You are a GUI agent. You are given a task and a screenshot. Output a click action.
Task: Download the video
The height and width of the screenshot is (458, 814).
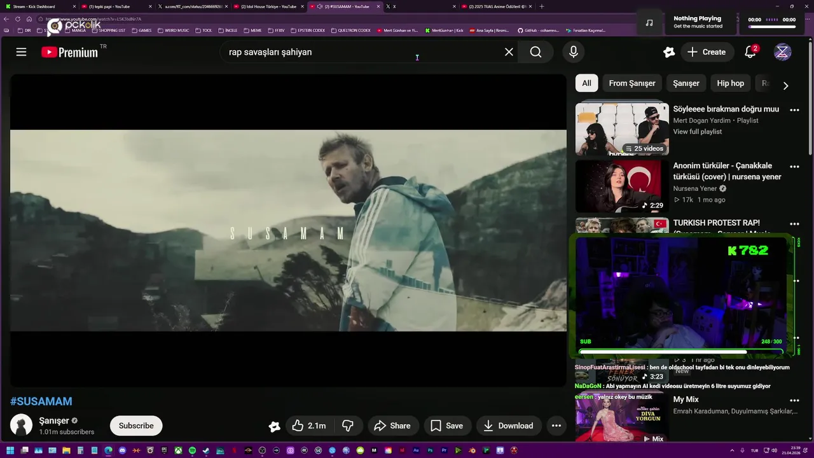[x=508, y=426]
